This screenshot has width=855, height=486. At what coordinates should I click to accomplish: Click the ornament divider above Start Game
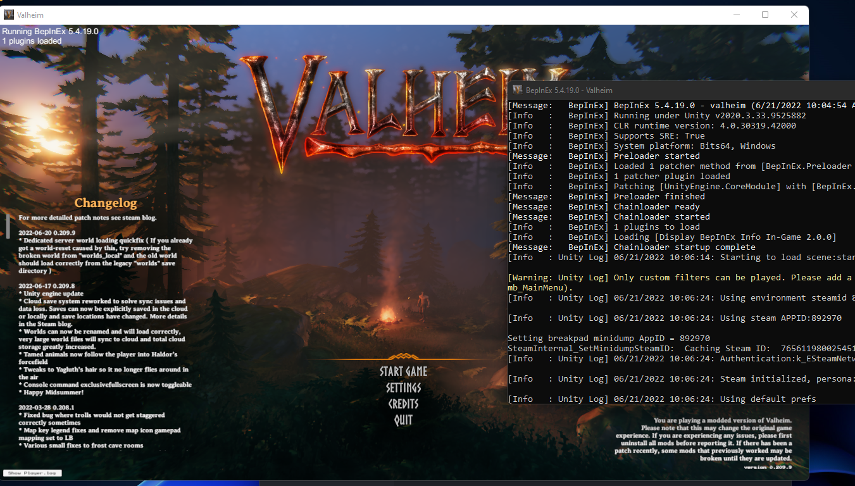[403, 355]
